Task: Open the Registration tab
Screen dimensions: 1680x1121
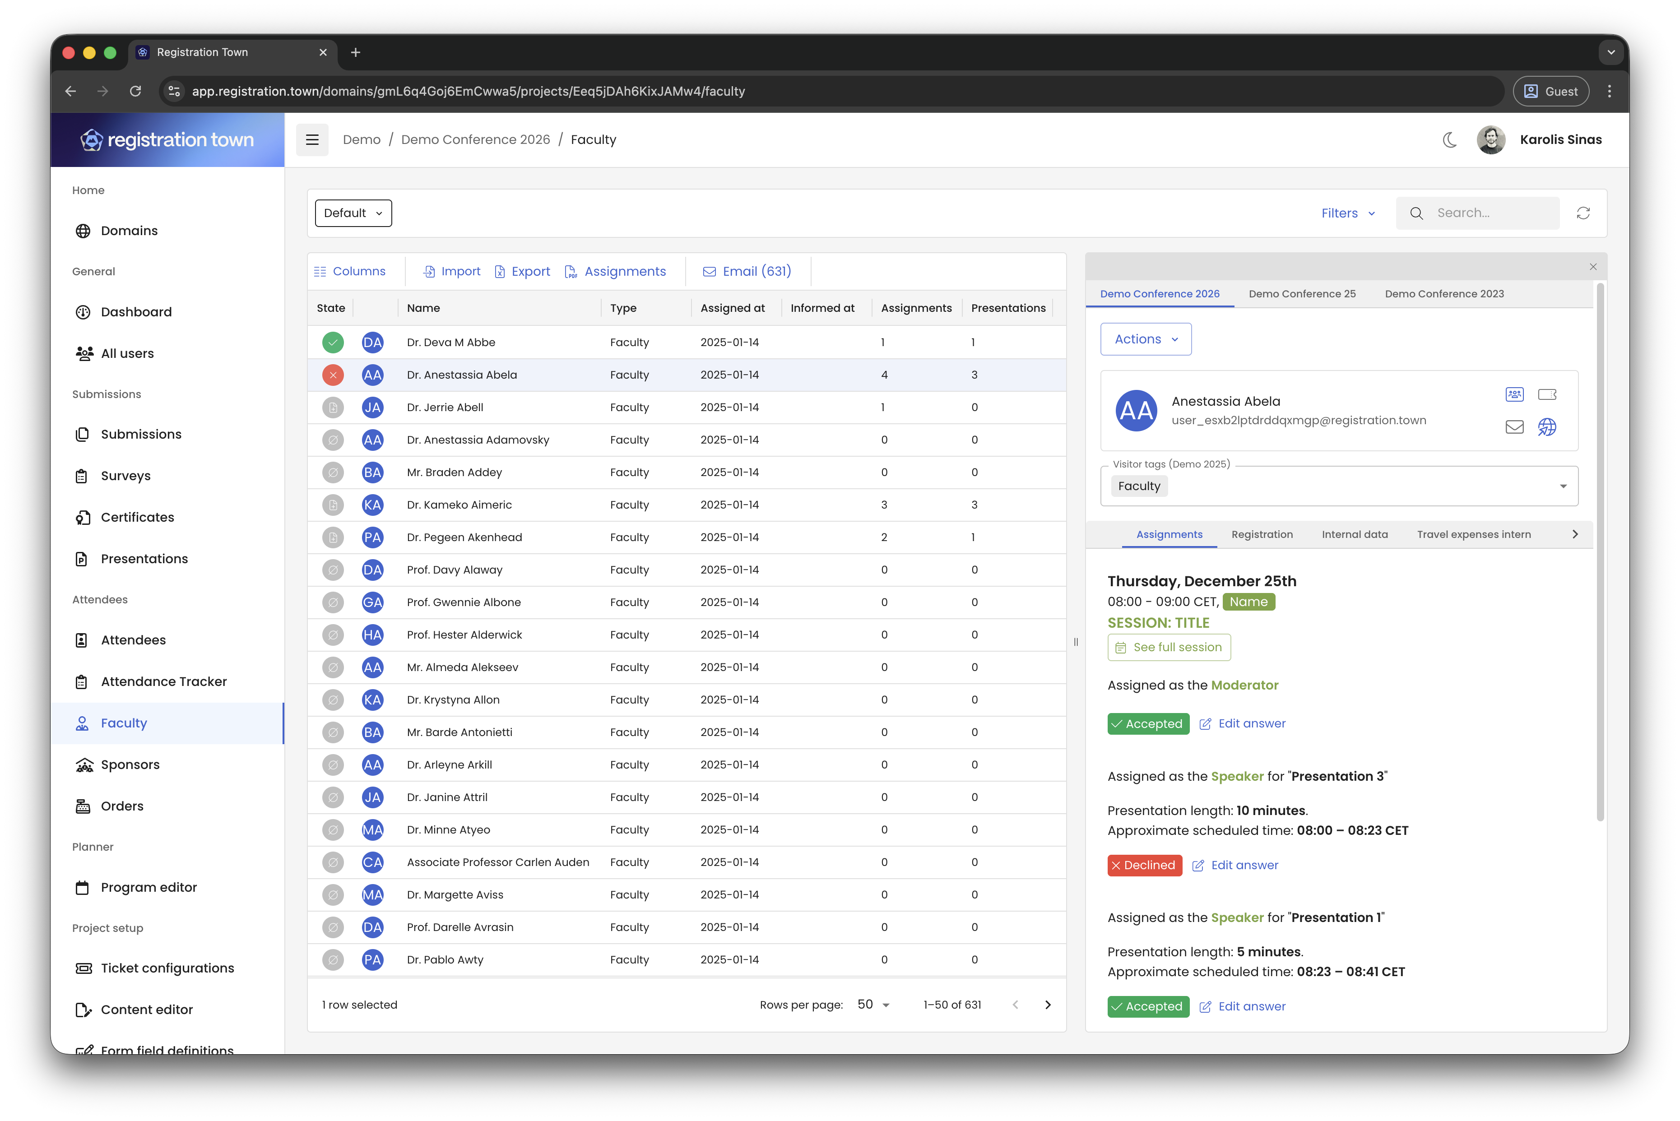Action: pyautogui.click(x=1261, y=534)
